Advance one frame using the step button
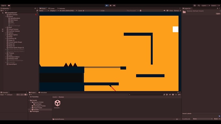 point(114,6)
